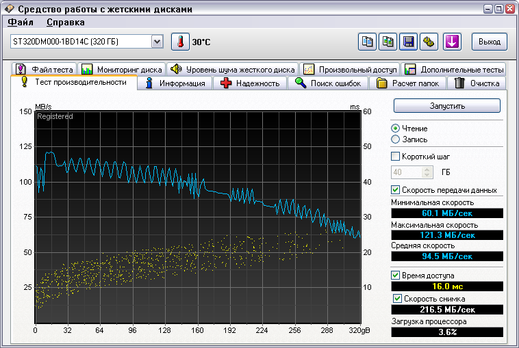Open the Информация tab

click(x=175, y=83)
